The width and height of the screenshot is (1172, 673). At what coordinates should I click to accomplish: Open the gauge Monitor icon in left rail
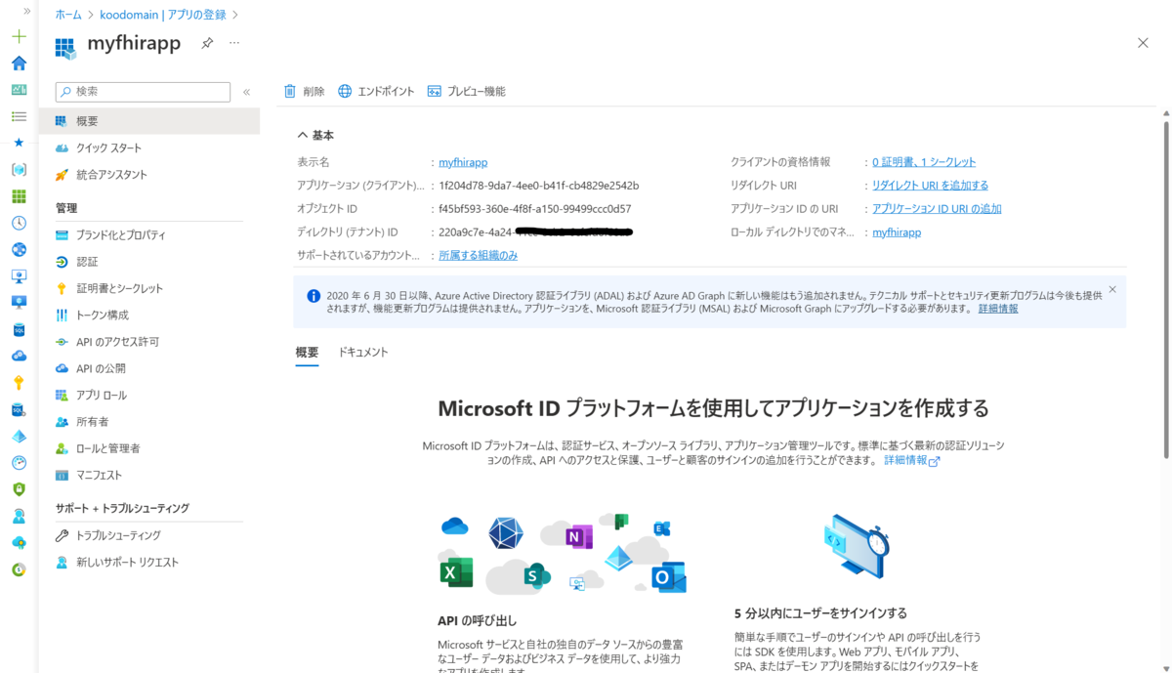click(19, 463)
